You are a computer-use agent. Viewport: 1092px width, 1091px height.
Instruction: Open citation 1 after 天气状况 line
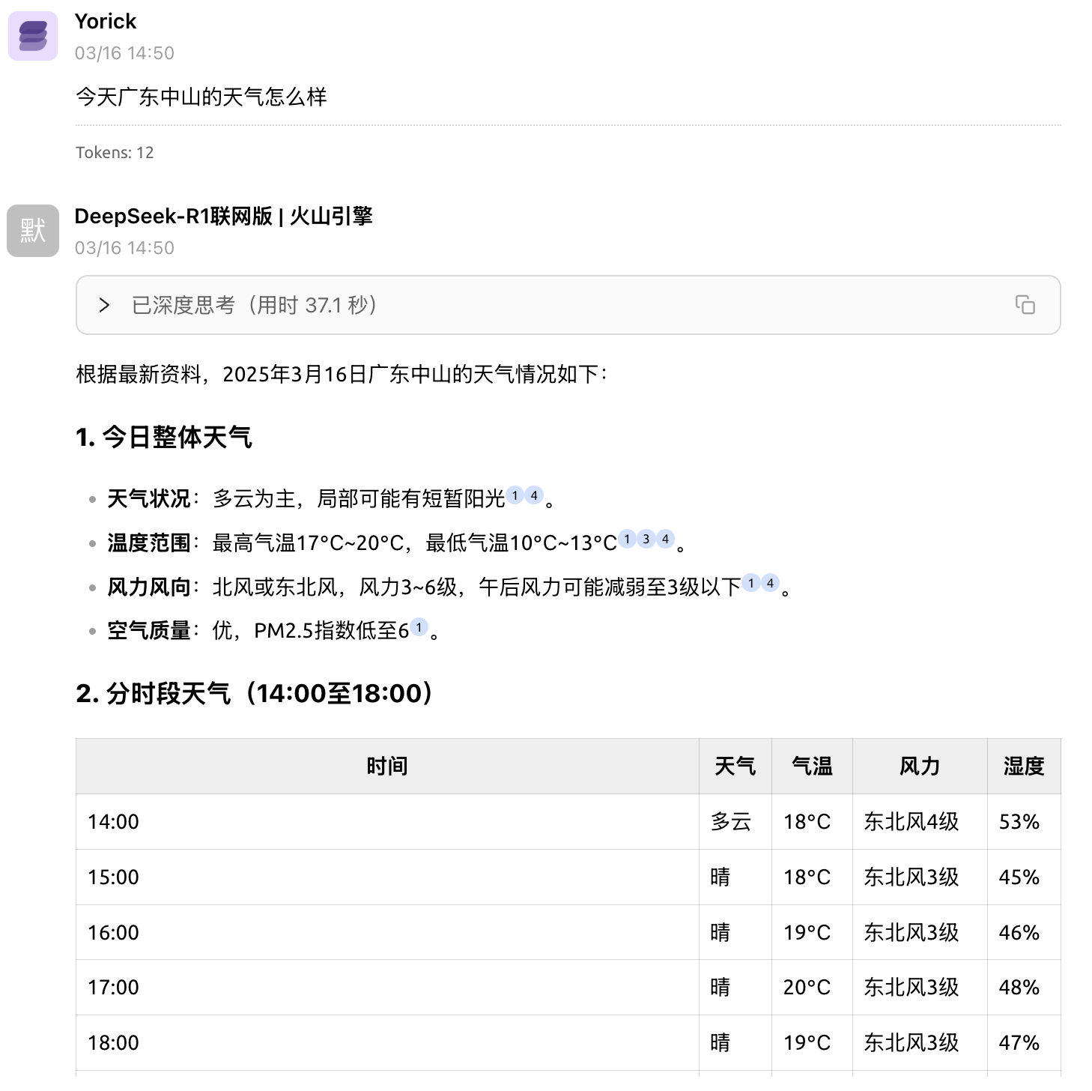(515, 495)
